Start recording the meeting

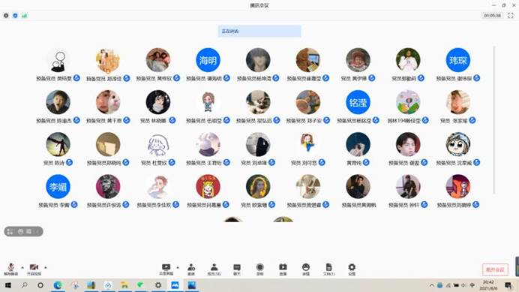click(x=259, y=269)
